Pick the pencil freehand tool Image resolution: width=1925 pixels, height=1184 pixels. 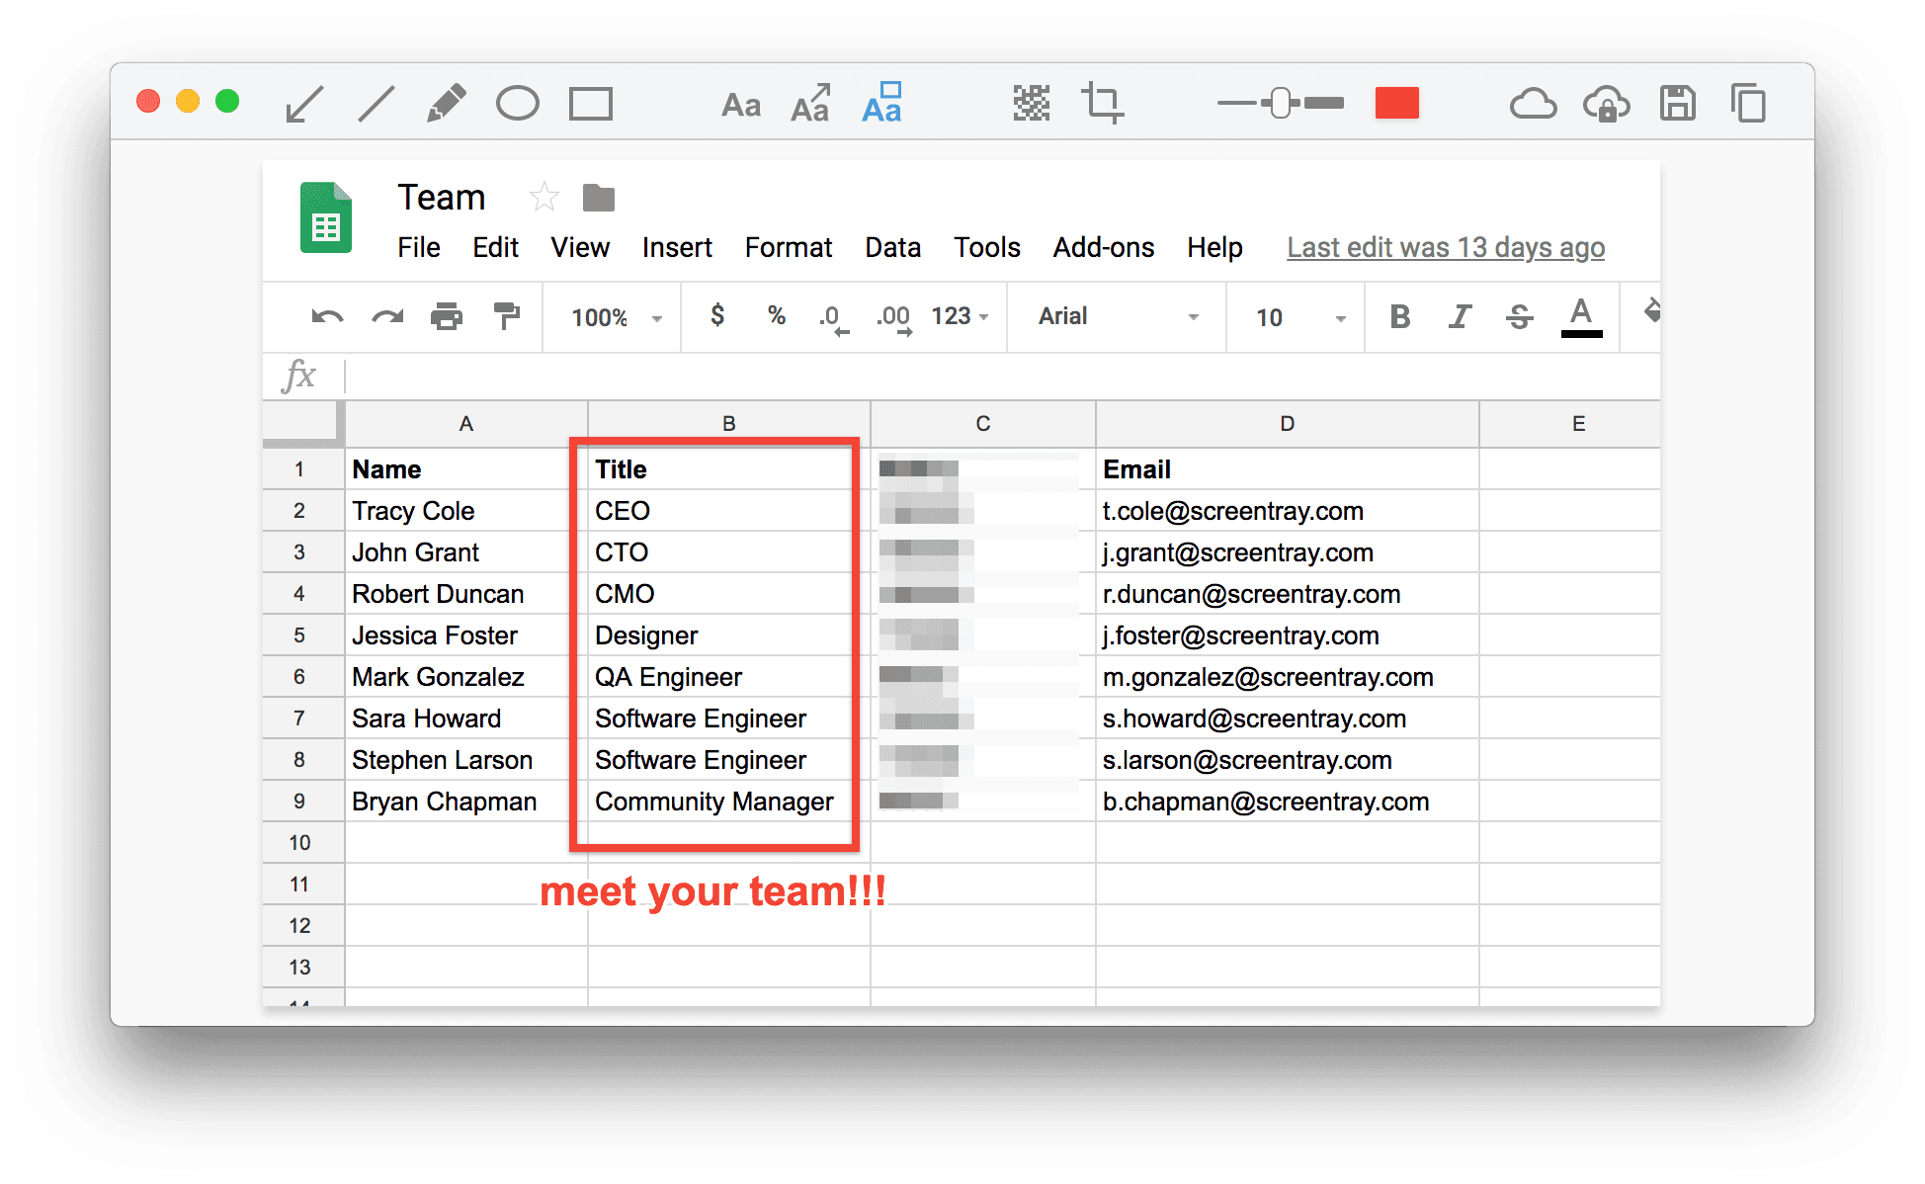pyautogui.click(x=446, y=104)
